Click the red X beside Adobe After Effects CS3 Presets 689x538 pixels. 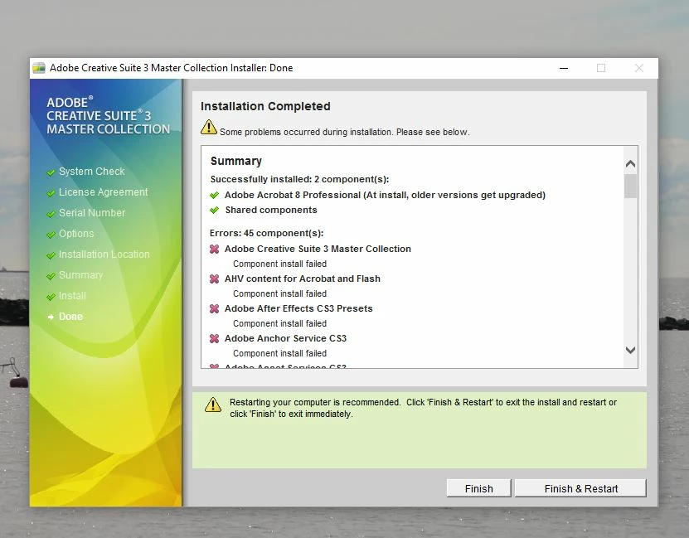pos(215,308)
